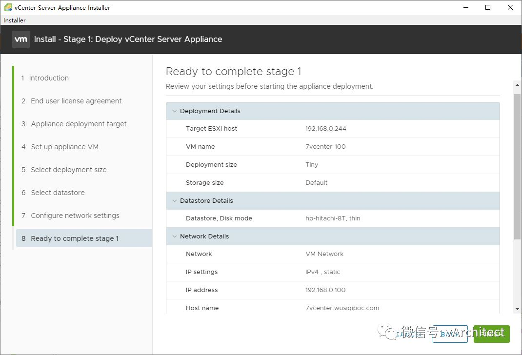Viewport: 522px width, 355px height.
Task: Click the VMware vm logo icon
Action: click(21, 39)
